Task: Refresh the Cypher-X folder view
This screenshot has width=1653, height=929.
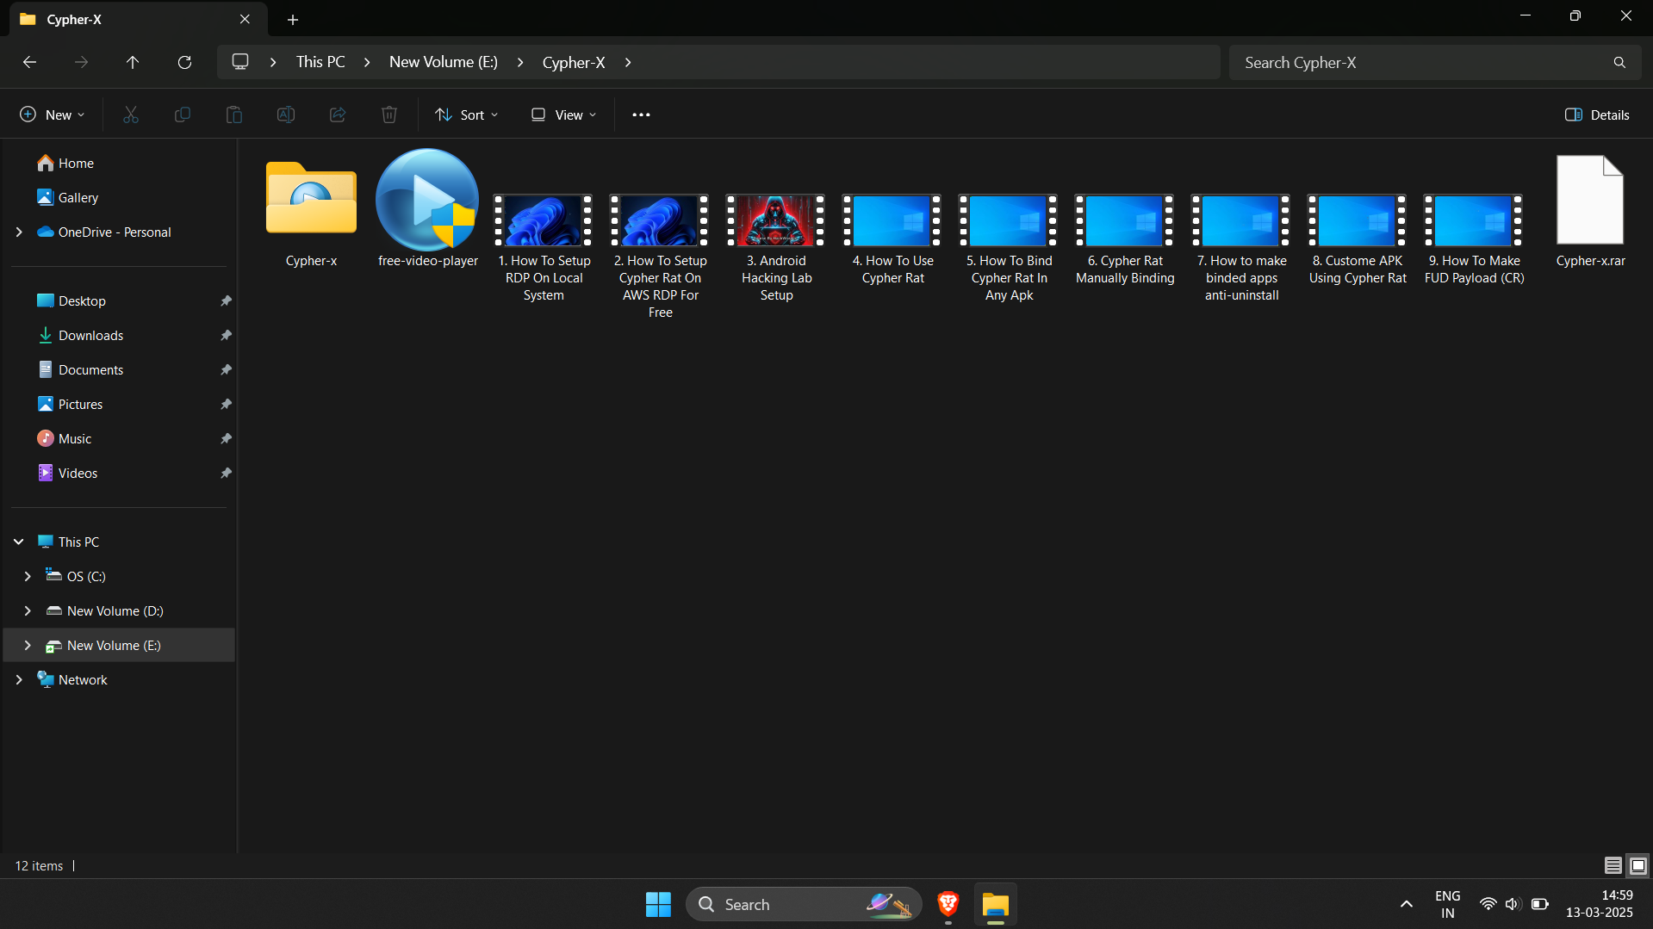Action: click(x=184, y=62)
